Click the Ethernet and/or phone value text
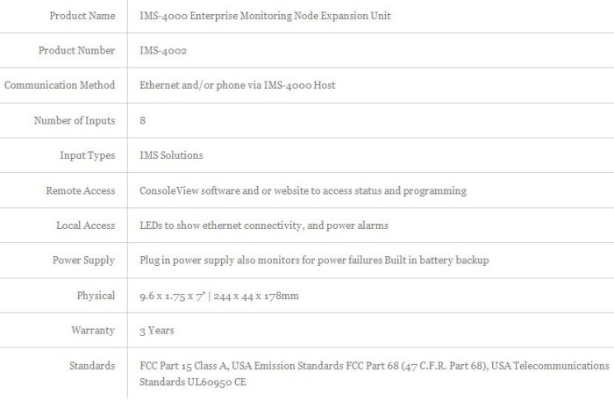 (238, 85)
